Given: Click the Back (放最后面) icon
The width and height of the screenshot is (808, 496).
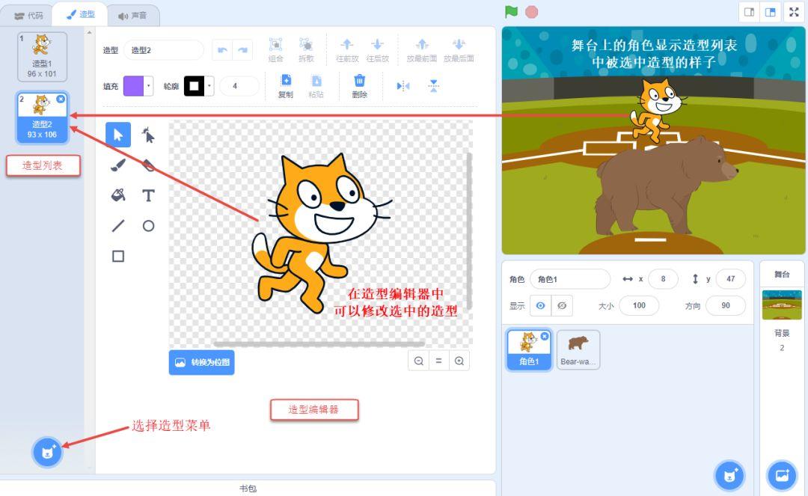Looking at the screenshot, I should [459, 44].
